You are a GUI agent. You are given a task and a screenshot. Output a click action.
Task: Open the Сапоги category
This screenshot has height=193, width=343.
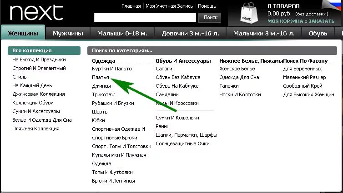[x=164, y=69]
